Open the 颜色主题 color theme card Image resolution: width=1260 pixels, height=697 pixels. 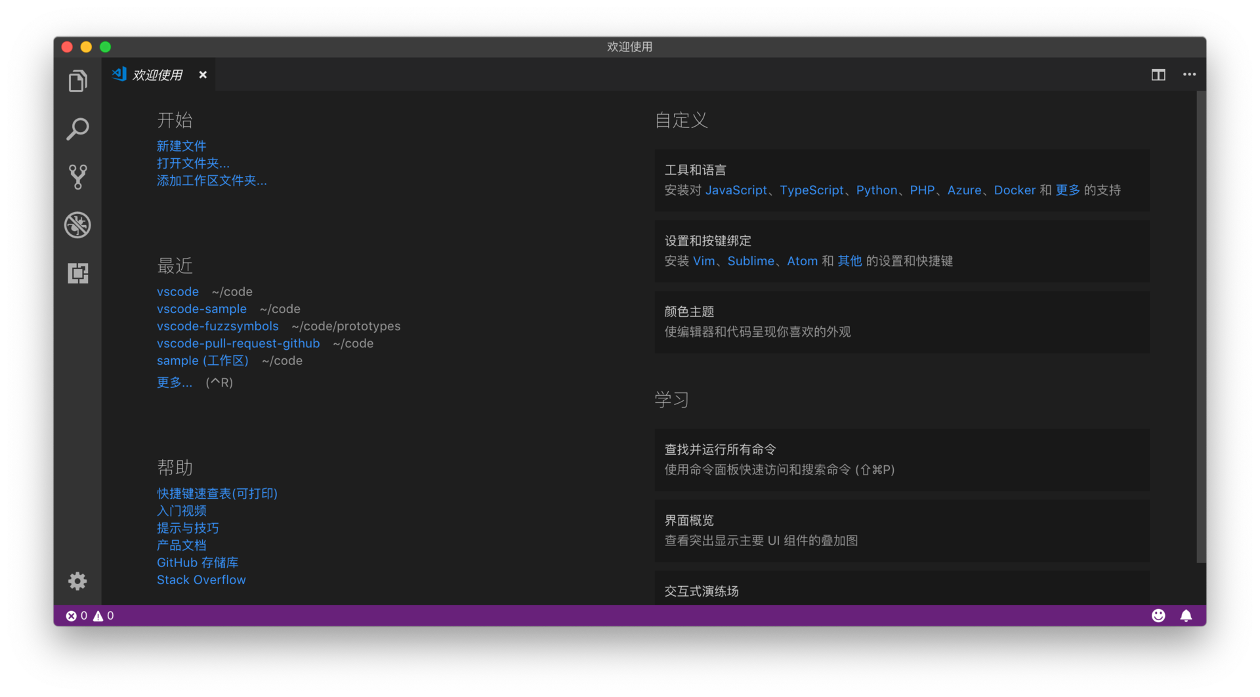902,322
